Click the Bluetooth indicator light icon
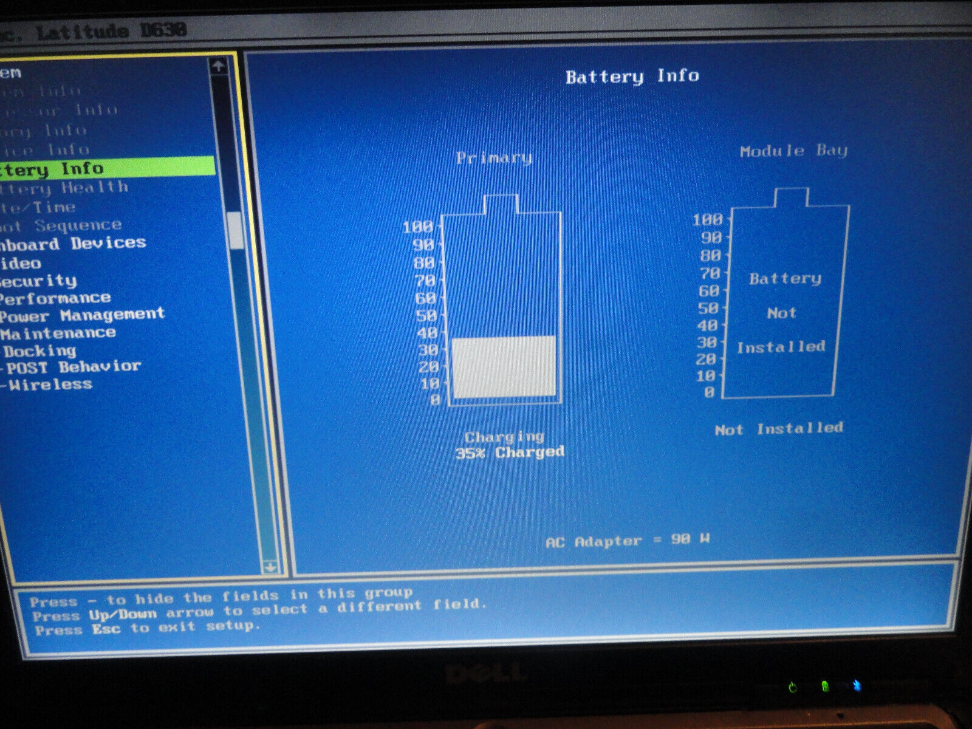The width and height of the screenshot is (972, 729). click(x=857, y=685)
